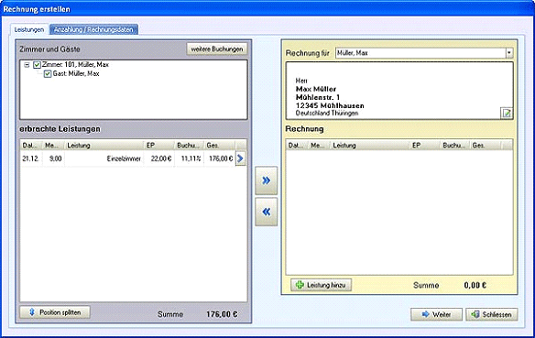The width and height of the screenshot is (535, 338).
Task: Click EP column header in Rechnung table
Action: click(x=425, y=146)
